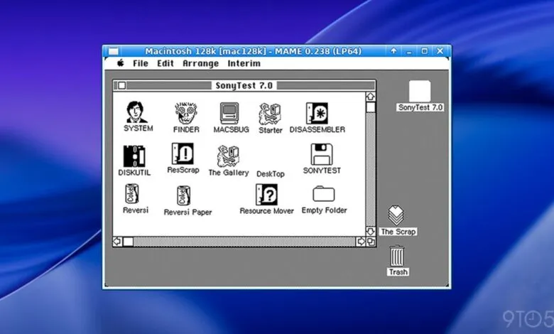Image resolution: width=554 pixels, height=334 pixels.
Task: Select the FINDER icon
Action: pyautogui.click(x=186, y=113)
